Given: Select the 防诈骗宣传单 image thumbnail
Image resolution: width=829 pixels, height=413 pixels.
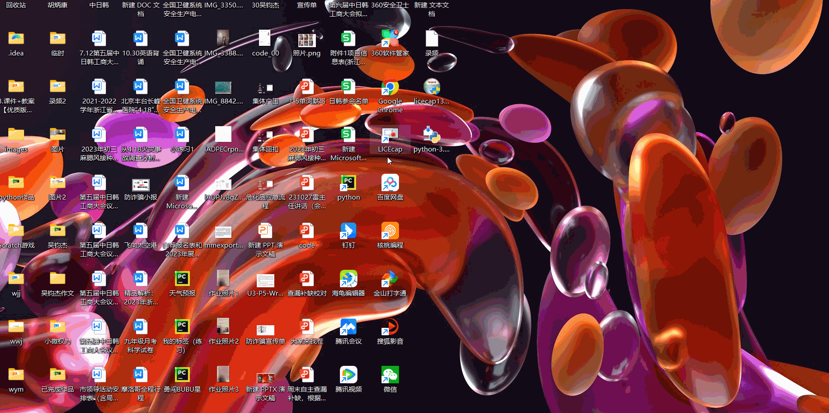Looking at the screenshot, I should [265, 330].
